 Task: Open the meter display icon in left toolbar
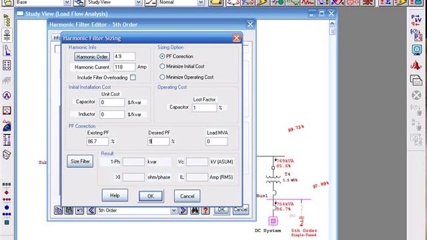point(7,110)
